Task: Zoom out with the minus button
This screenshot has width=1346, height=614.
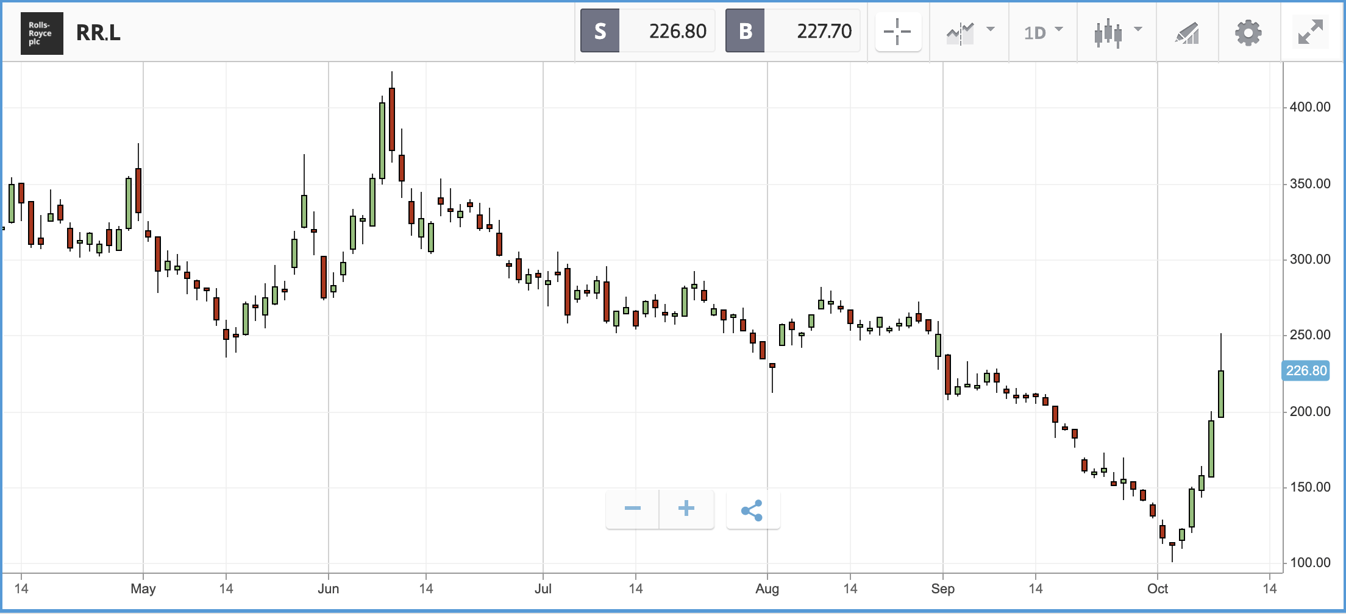Action: tap(632, 509)
